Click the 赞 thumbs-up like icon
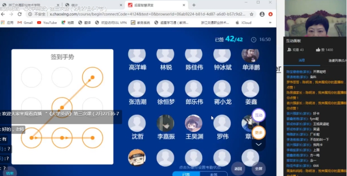Screen dimensions: 347x176 click(x=318, y=50)
